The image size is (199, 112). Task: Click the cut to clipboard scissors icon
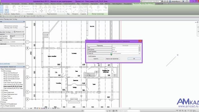pyautogui.click(x=19, y=7)
